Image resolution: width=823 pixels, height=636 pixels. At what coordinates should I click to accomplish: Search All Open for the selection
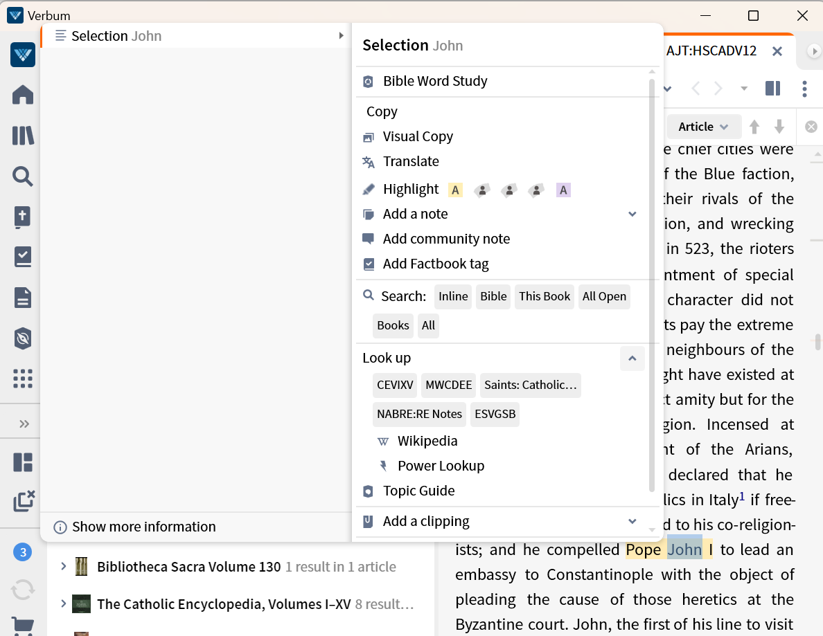[x=604, y=297]
